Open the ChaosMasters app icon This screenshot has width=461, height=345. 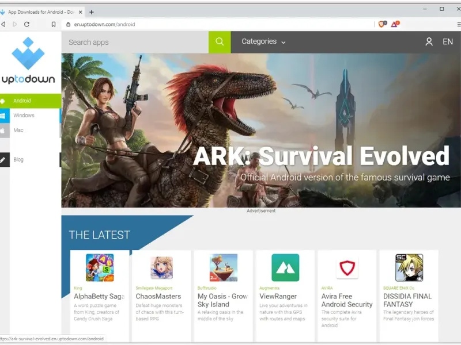pos(161,267)
